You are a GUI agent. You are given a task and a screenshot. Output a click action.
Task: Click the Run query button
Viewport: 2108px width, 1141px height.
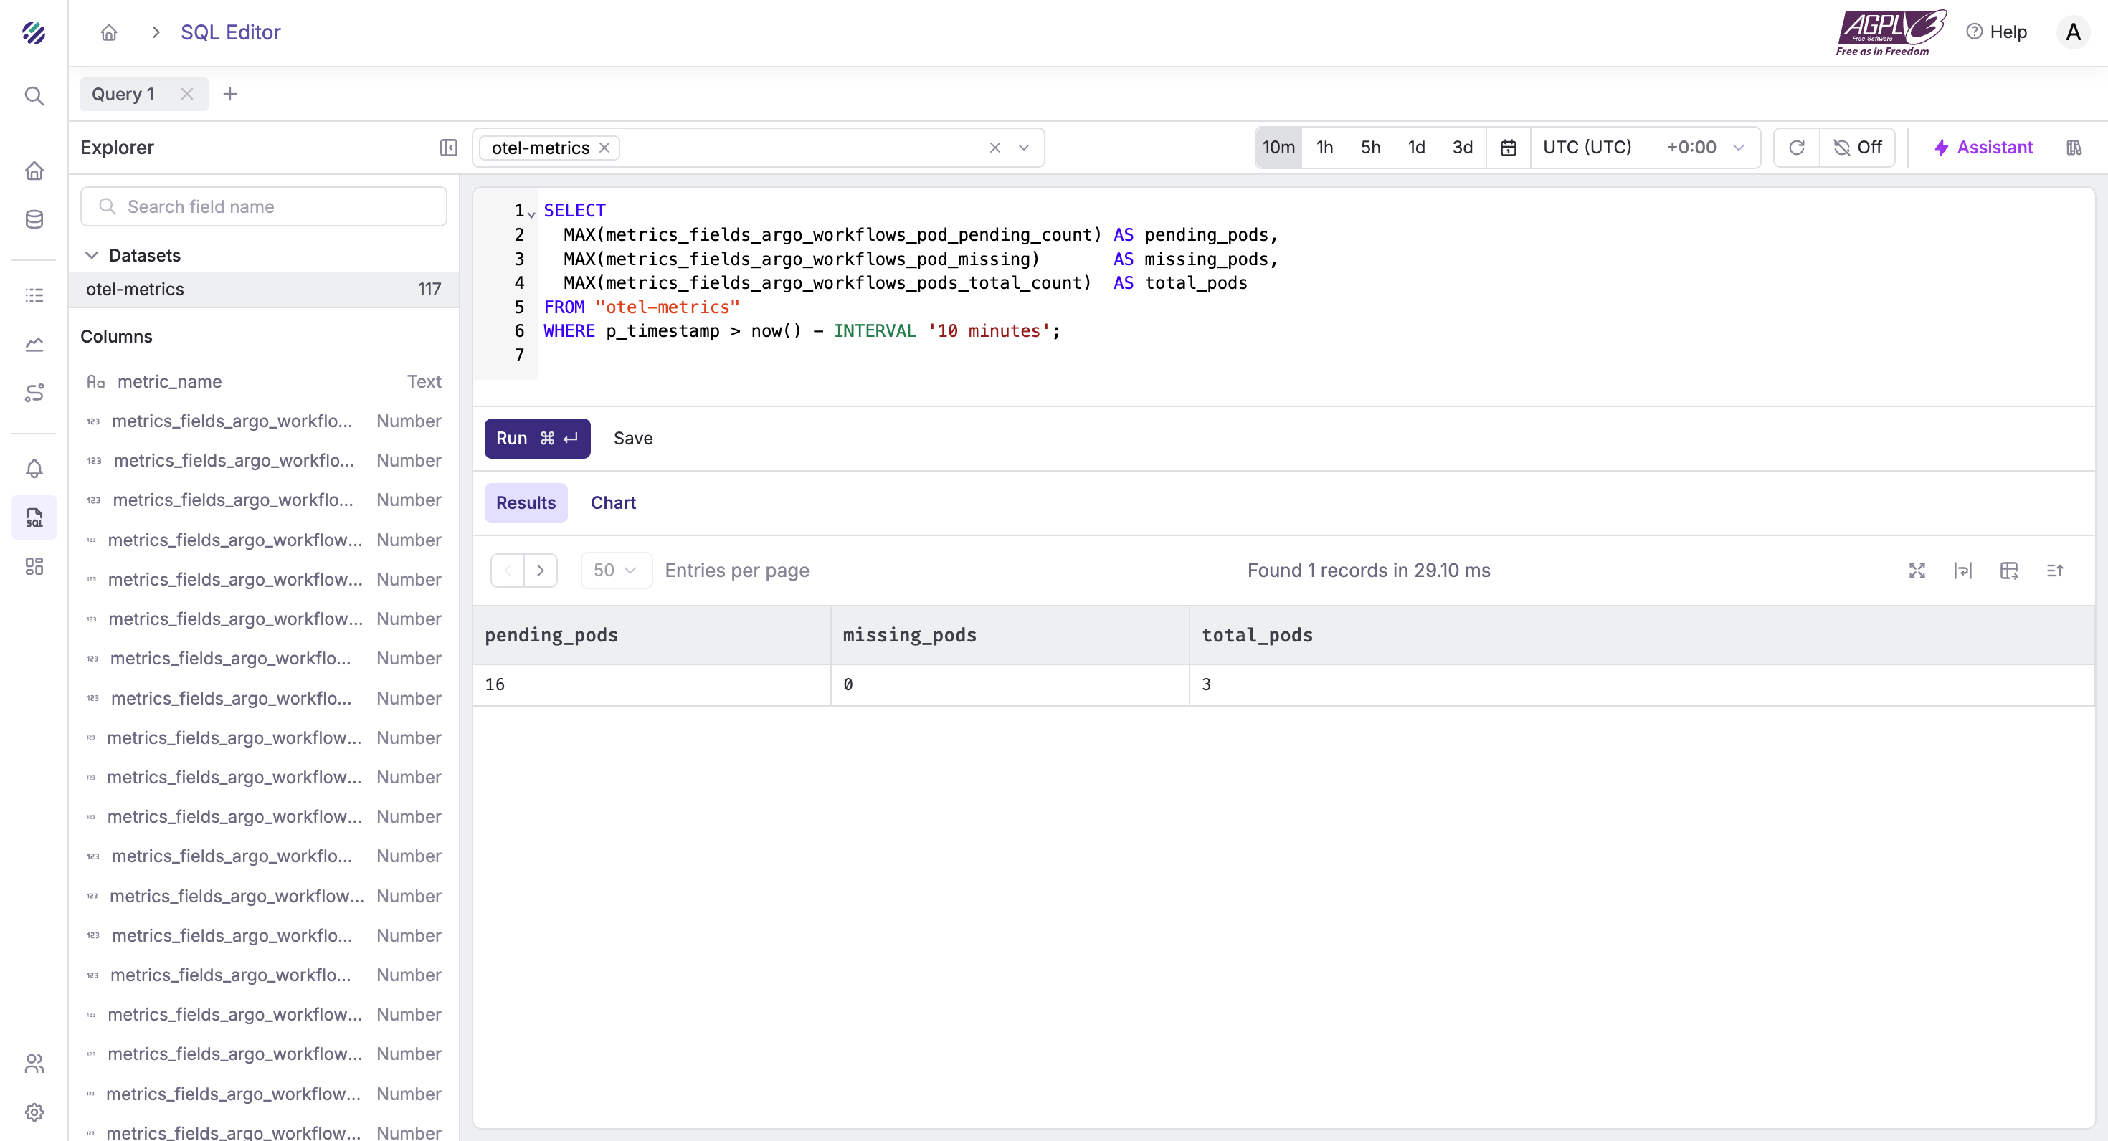tap(537, 439)
